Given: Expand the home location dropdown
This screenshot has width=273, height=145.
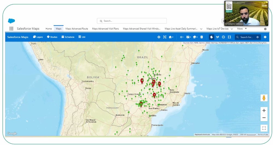Looking at the screenshot, I should [x=171, y=37].
